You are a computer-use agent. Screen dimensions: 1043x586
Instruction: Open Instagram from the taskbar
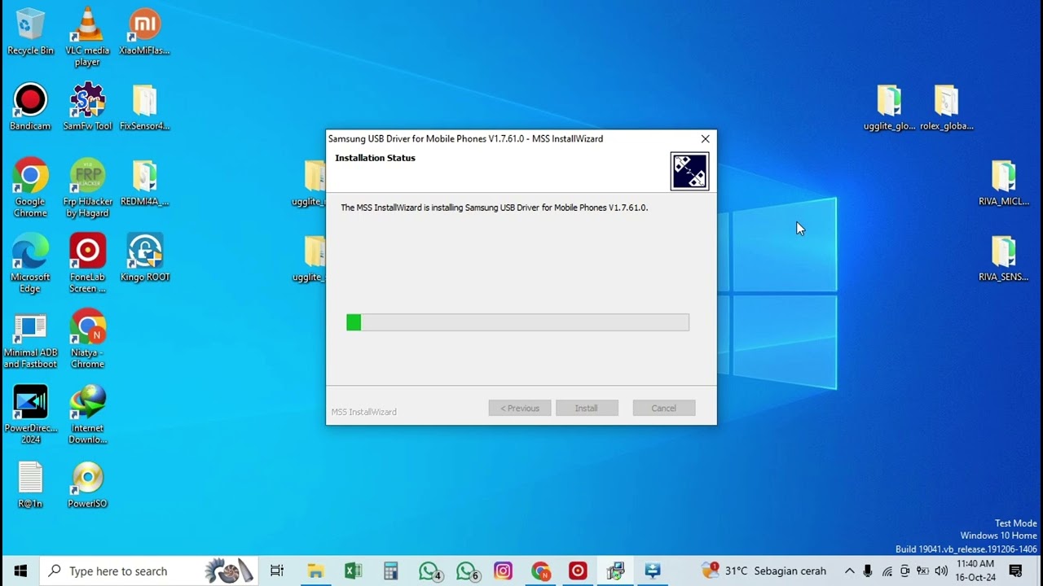[x=503, y=571]
